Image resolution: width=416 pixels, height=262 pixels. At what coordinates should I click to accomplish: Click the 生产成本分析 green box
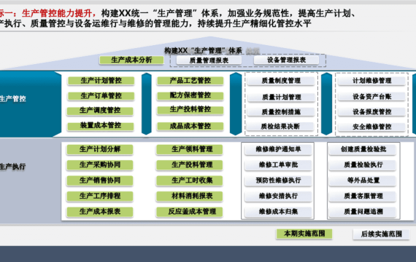[x=131, y=60]
